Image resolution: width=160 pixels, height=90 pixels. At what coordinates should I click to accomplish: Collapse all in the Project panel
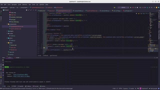[31, 10]
